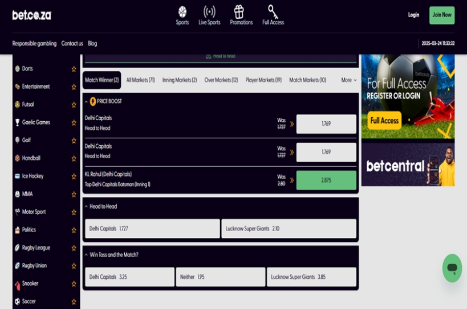467x309 pixels.
Task: Click the Snooker cue icon
Action: (17, 285)
